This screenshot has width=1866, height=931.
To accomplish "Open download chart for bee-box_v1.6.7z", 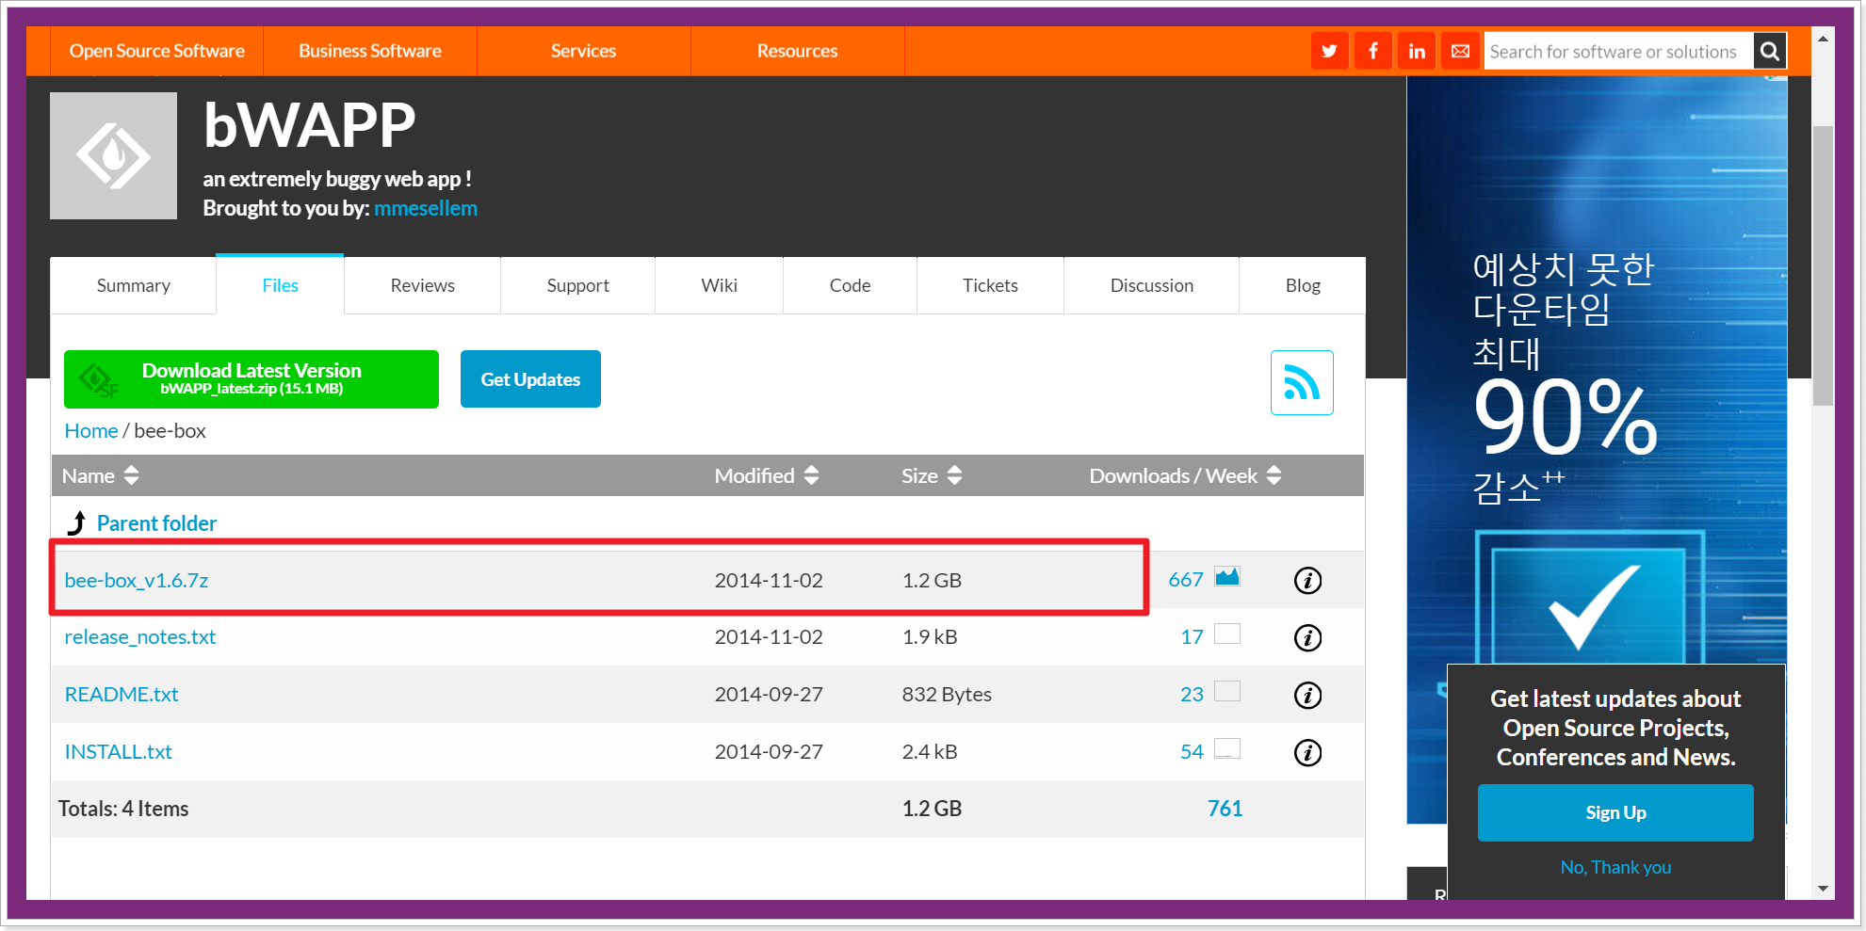I will (1227, 577).
